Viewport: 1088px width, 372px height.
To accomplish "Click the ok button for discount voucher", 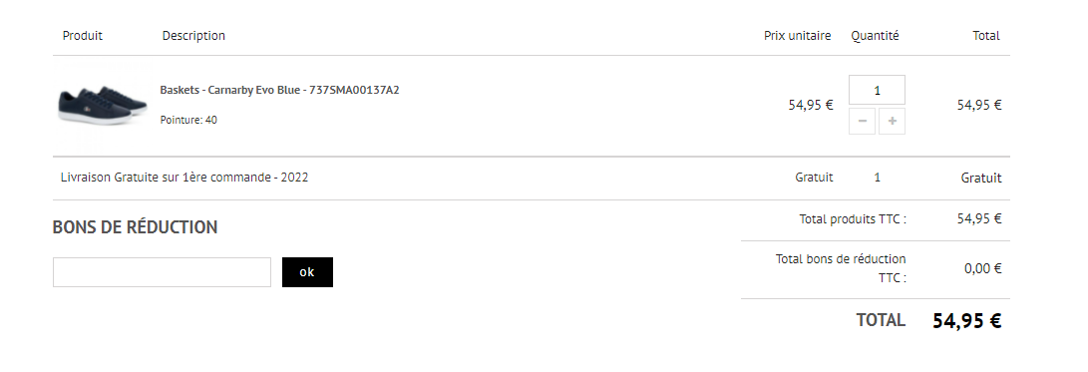I will 307,272.
